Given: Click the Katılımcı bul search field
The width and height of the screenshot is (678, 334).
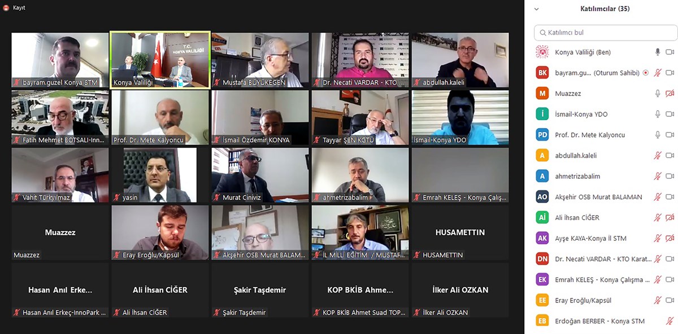Looking at the screenshot, I should point(605,33).
